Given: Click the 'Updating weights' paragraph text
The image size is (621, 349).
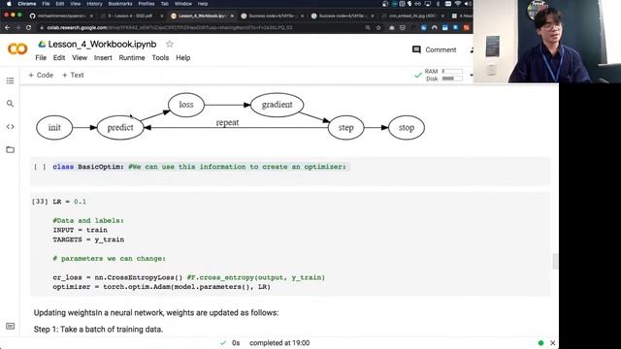Looking at the screenshot, I should [156, 312].
